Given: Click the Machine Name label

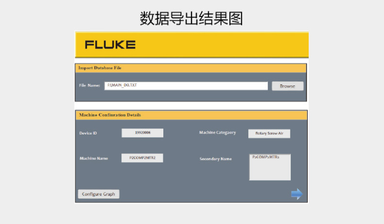Looking at the screenshot, I should click(94, 158).
